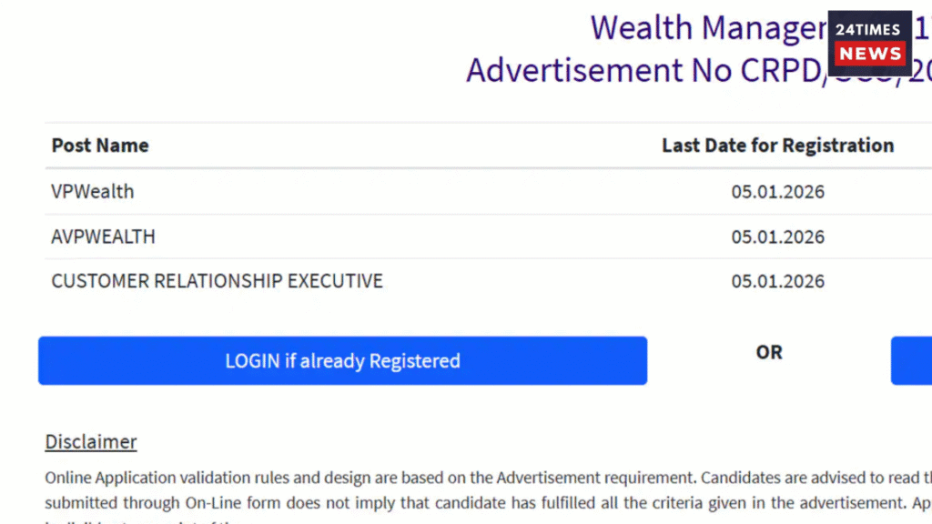Click the LOGIN if already Registered button
The width and height of the screenshot is (932, 524).
[342, 361]
